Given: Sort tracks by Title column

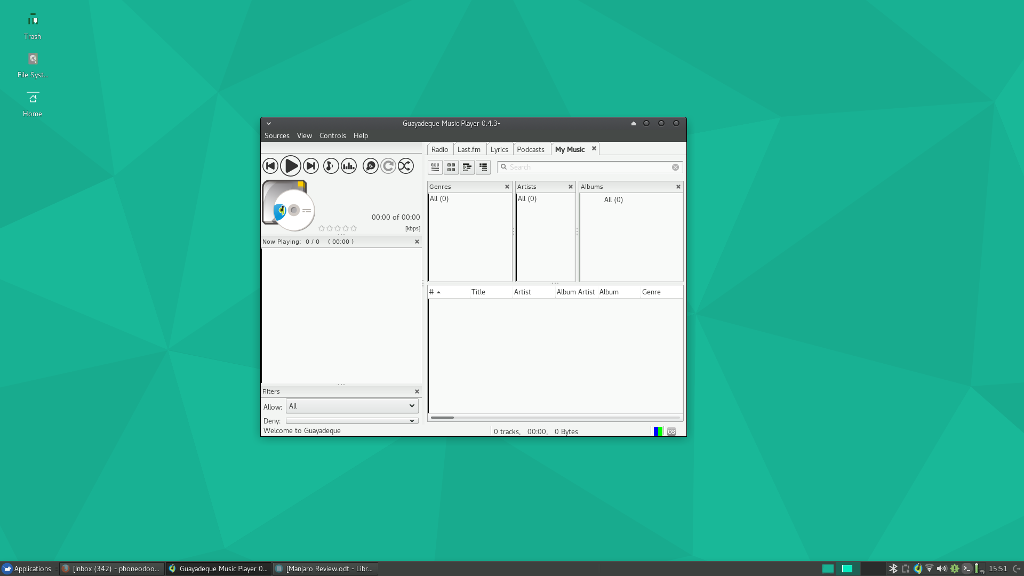Looking at the screenshot, I should (x=491, y=292).
